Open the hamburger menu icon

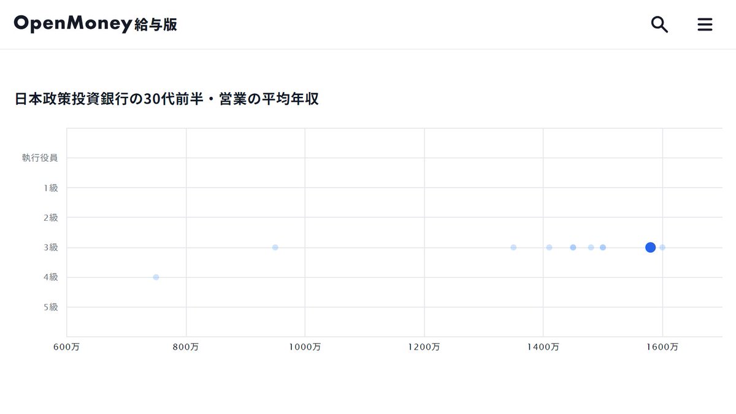(705, 25)
